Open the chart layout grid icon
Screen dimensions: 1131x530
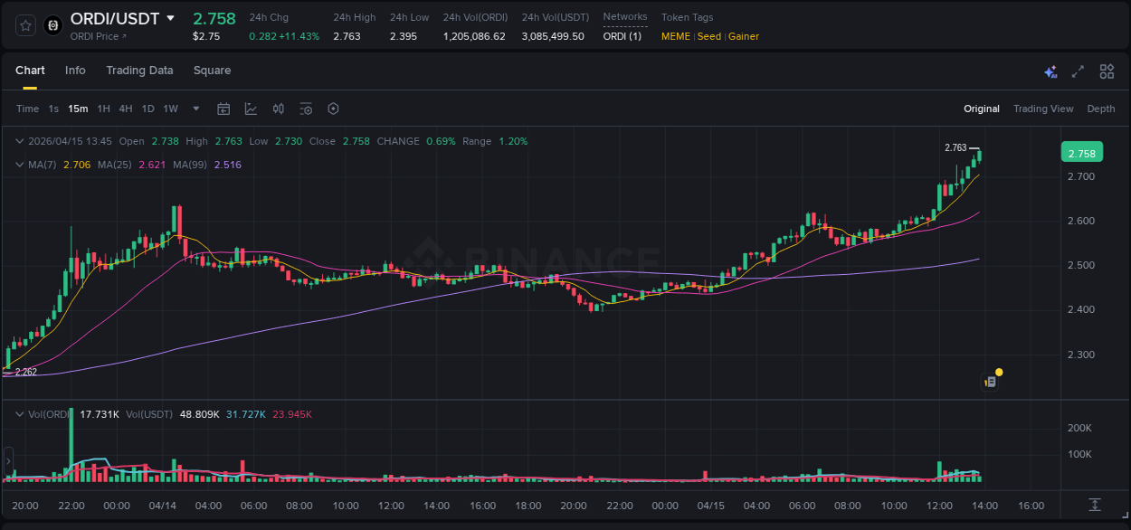click(1107, 71)
